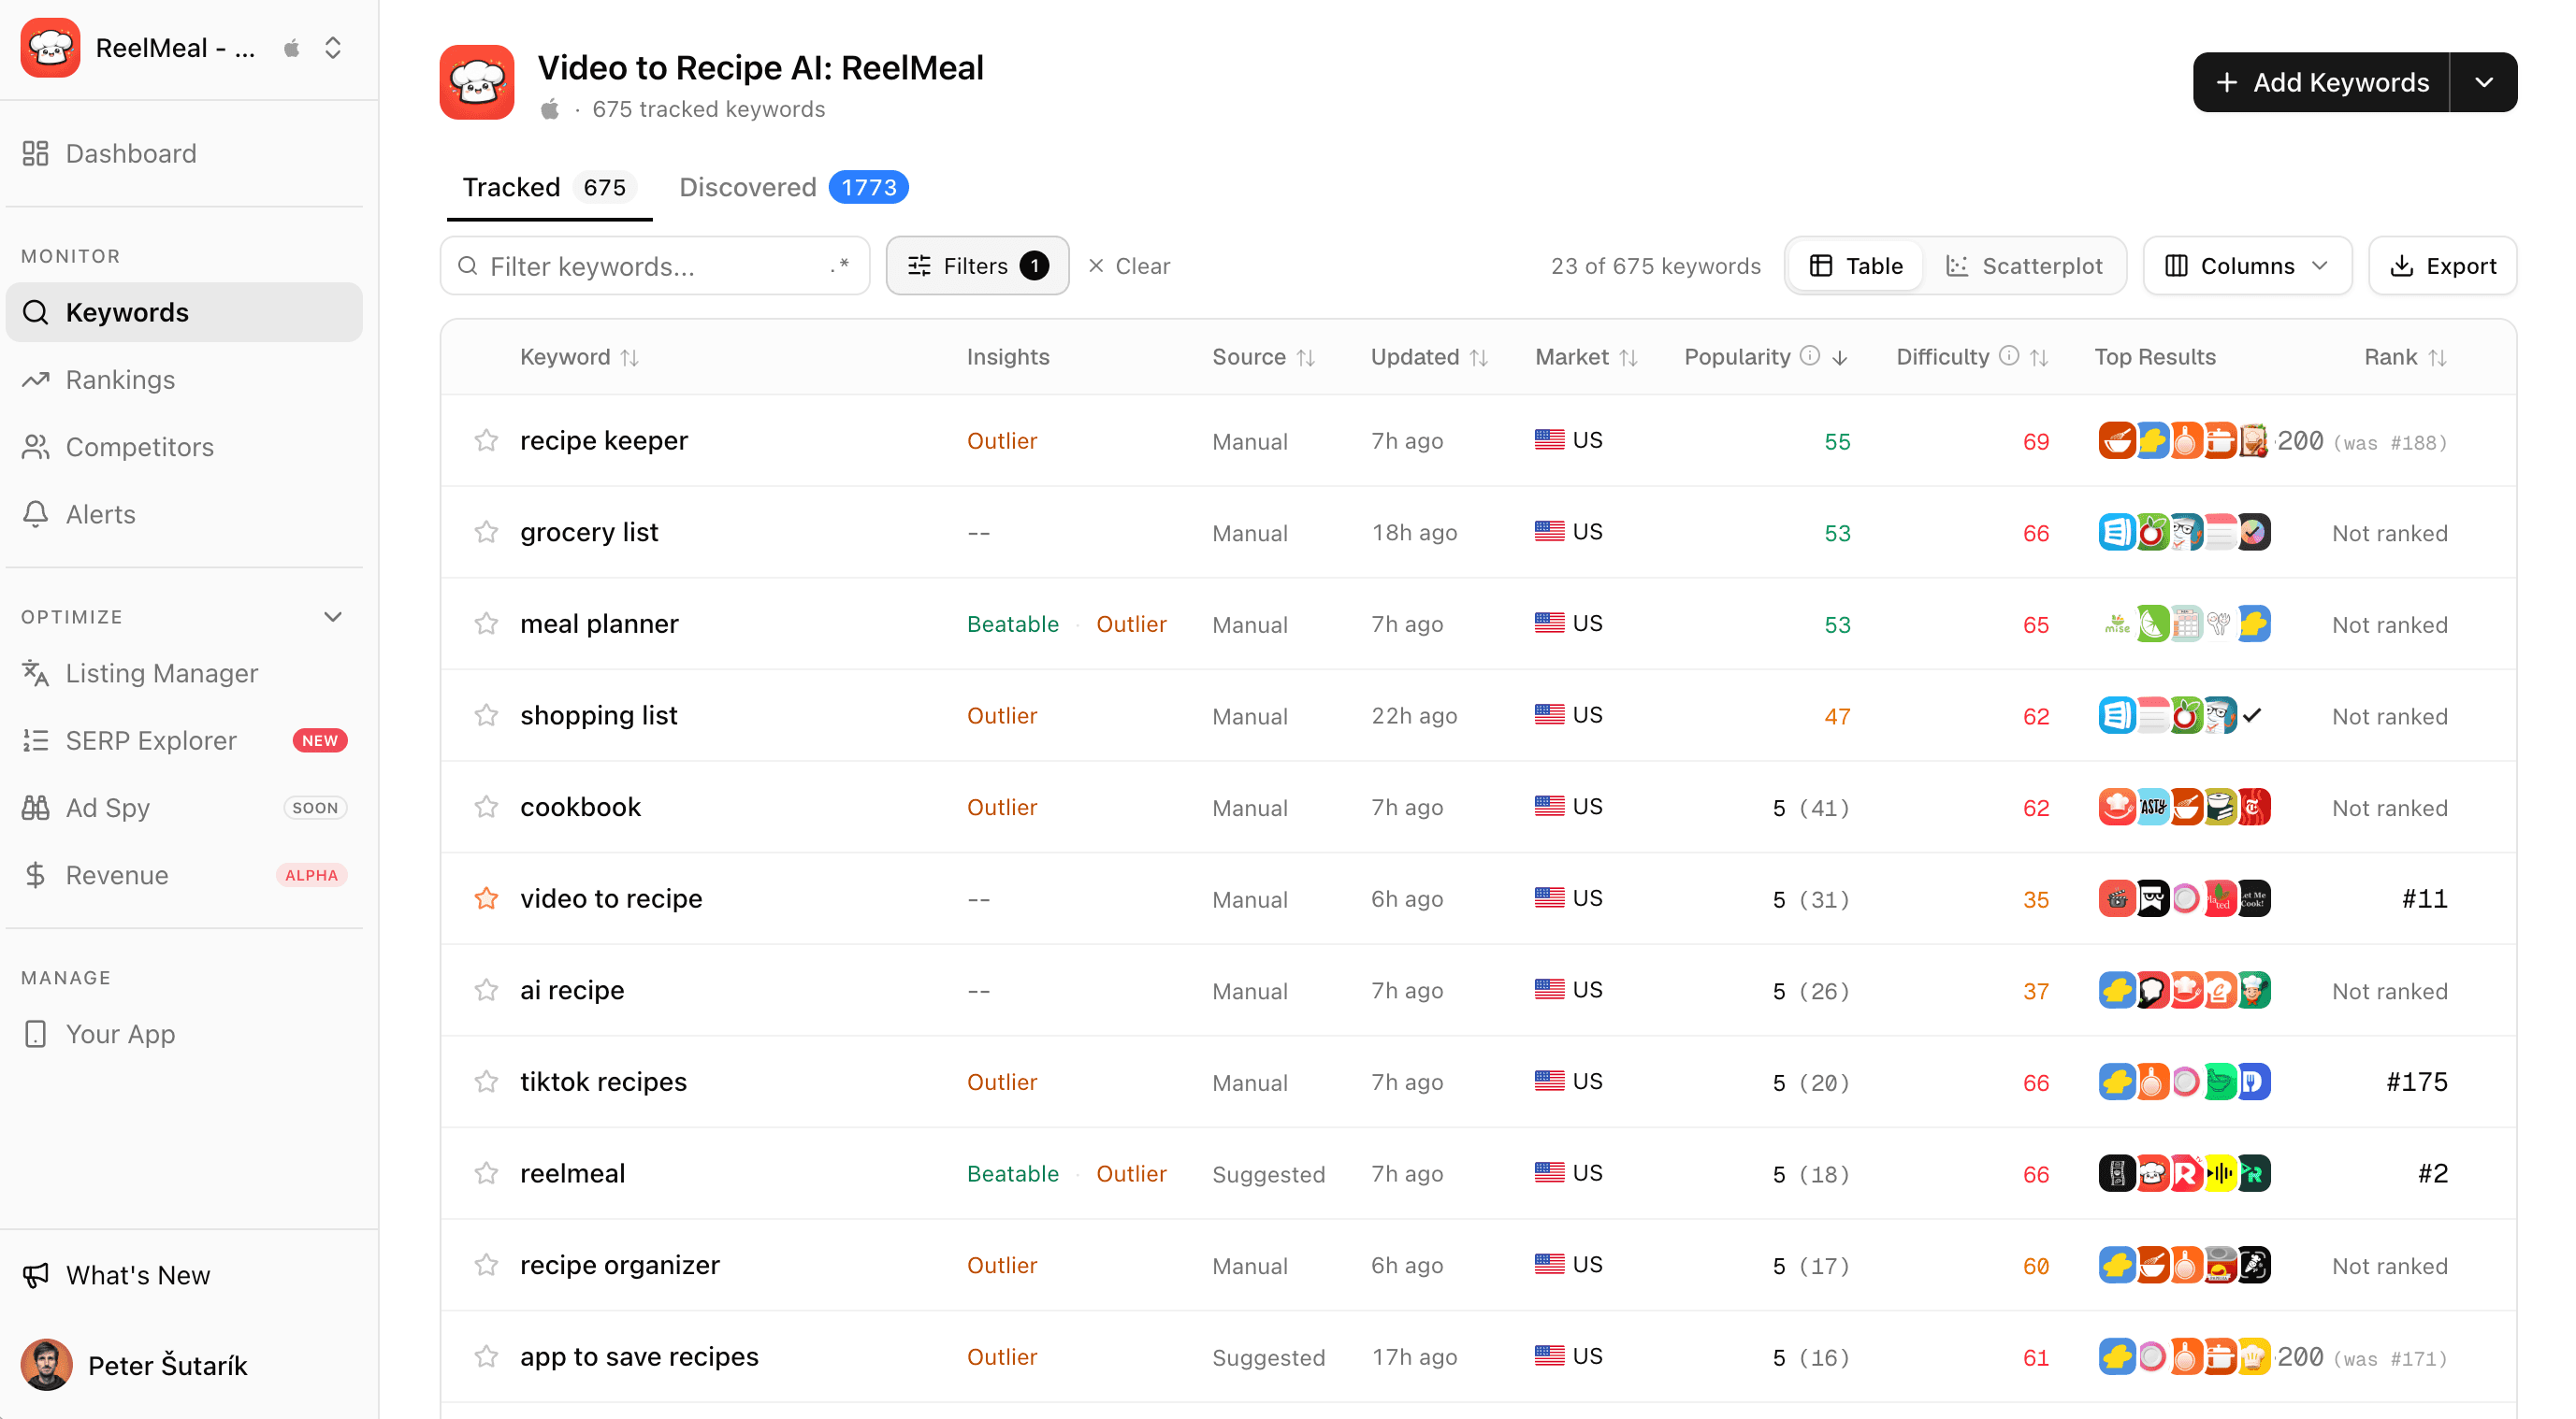
Task: Click the shopping list keyword
Action: pos(598,715)
